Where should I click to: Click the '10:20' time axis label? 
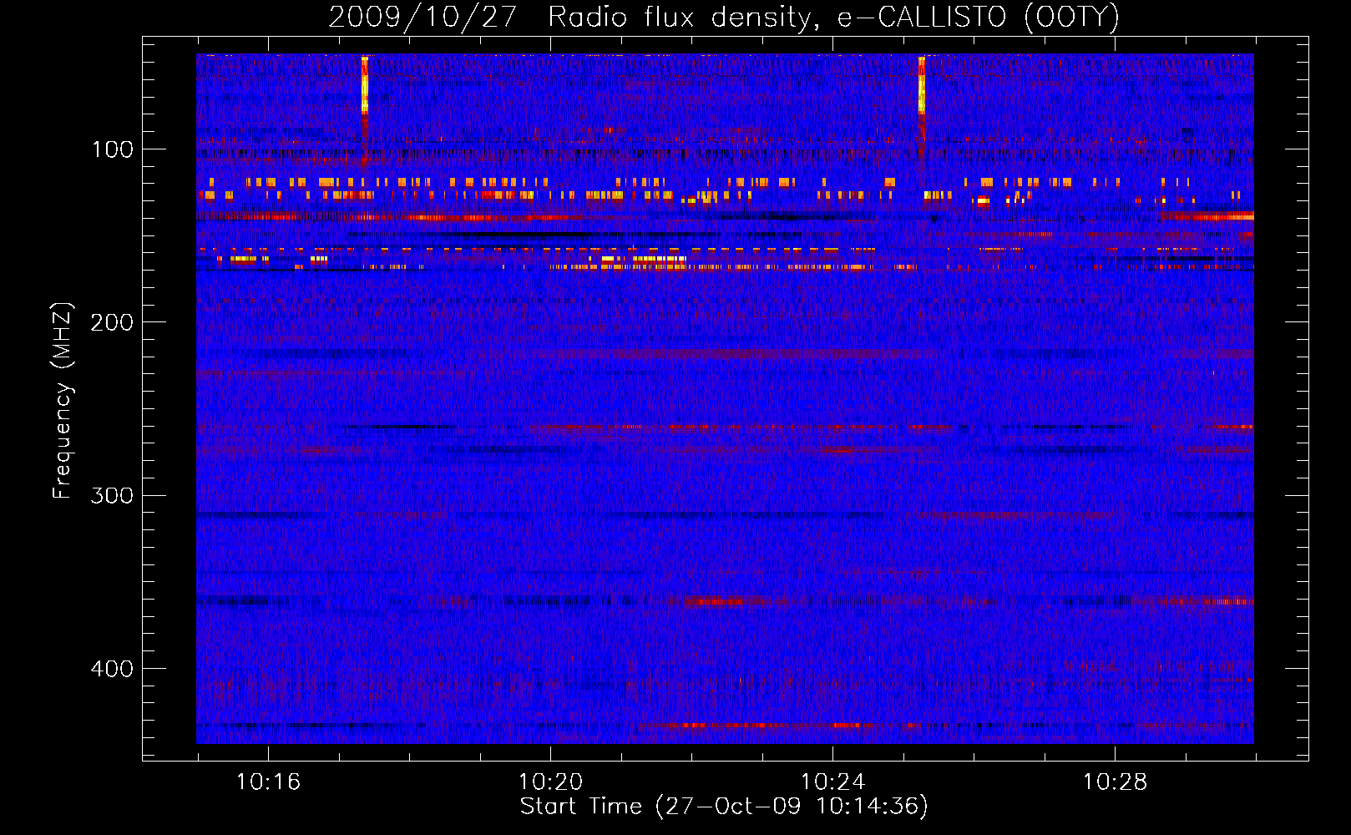tap(550, 782)
